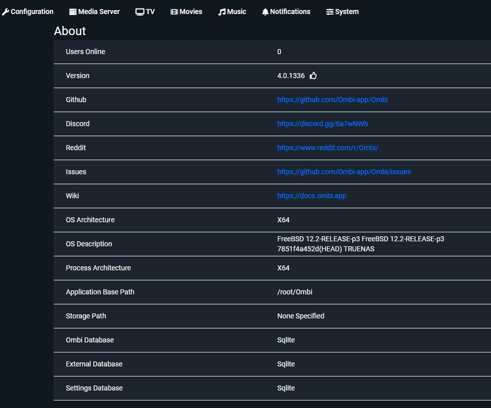491x408 pixels.
Task: Click the Reddit row label
Action: (x=76, y=148)
